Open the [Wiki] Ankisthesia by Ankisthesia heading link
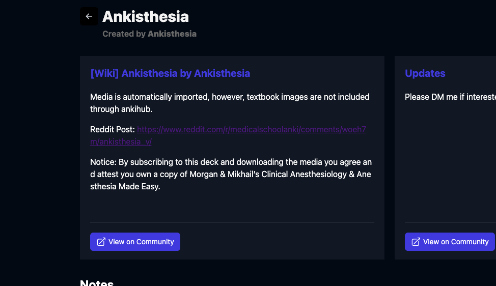This screenshot has height=286, width=496. [170, 73]
